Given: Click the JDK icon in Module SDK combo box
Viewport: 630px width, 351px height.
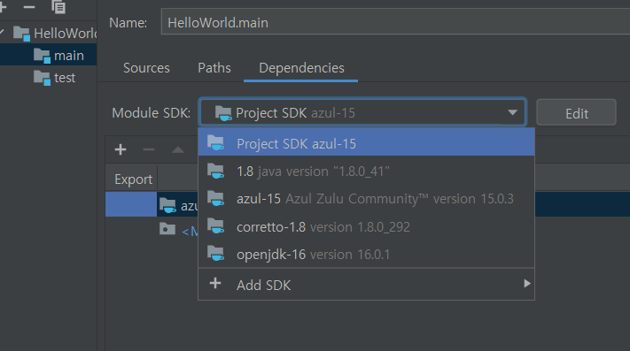Looking at the screenshot, I should 223,113.
